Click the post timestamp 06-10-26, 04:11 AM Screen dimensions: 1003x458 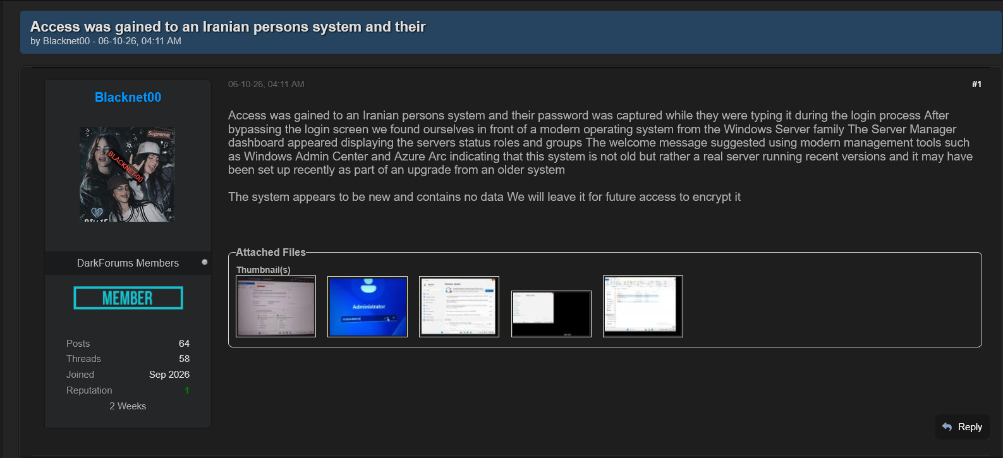(266, 84)
